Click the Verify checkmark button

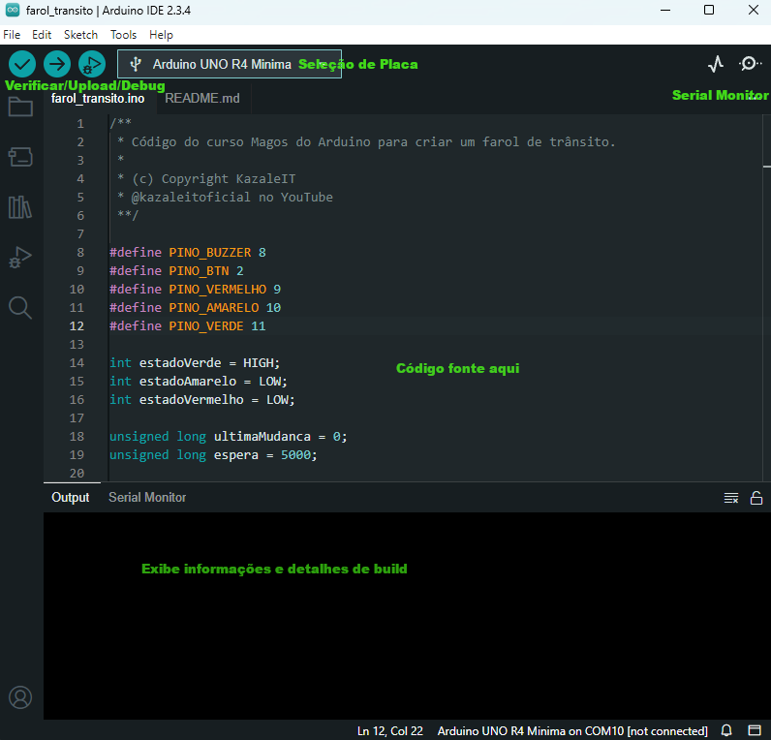(x=22, y=64)
